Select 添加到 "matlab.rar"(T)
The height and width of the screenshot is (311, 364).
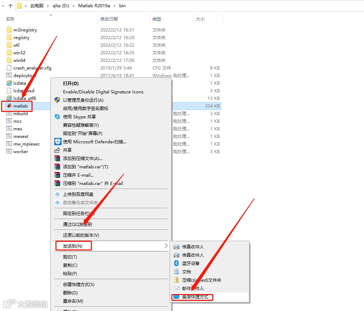(85, 167)
